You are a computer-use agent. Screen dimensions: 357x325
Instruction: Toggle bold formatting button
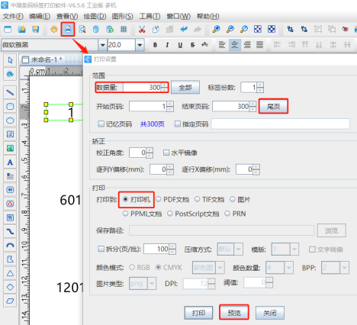tap(155, 45)
